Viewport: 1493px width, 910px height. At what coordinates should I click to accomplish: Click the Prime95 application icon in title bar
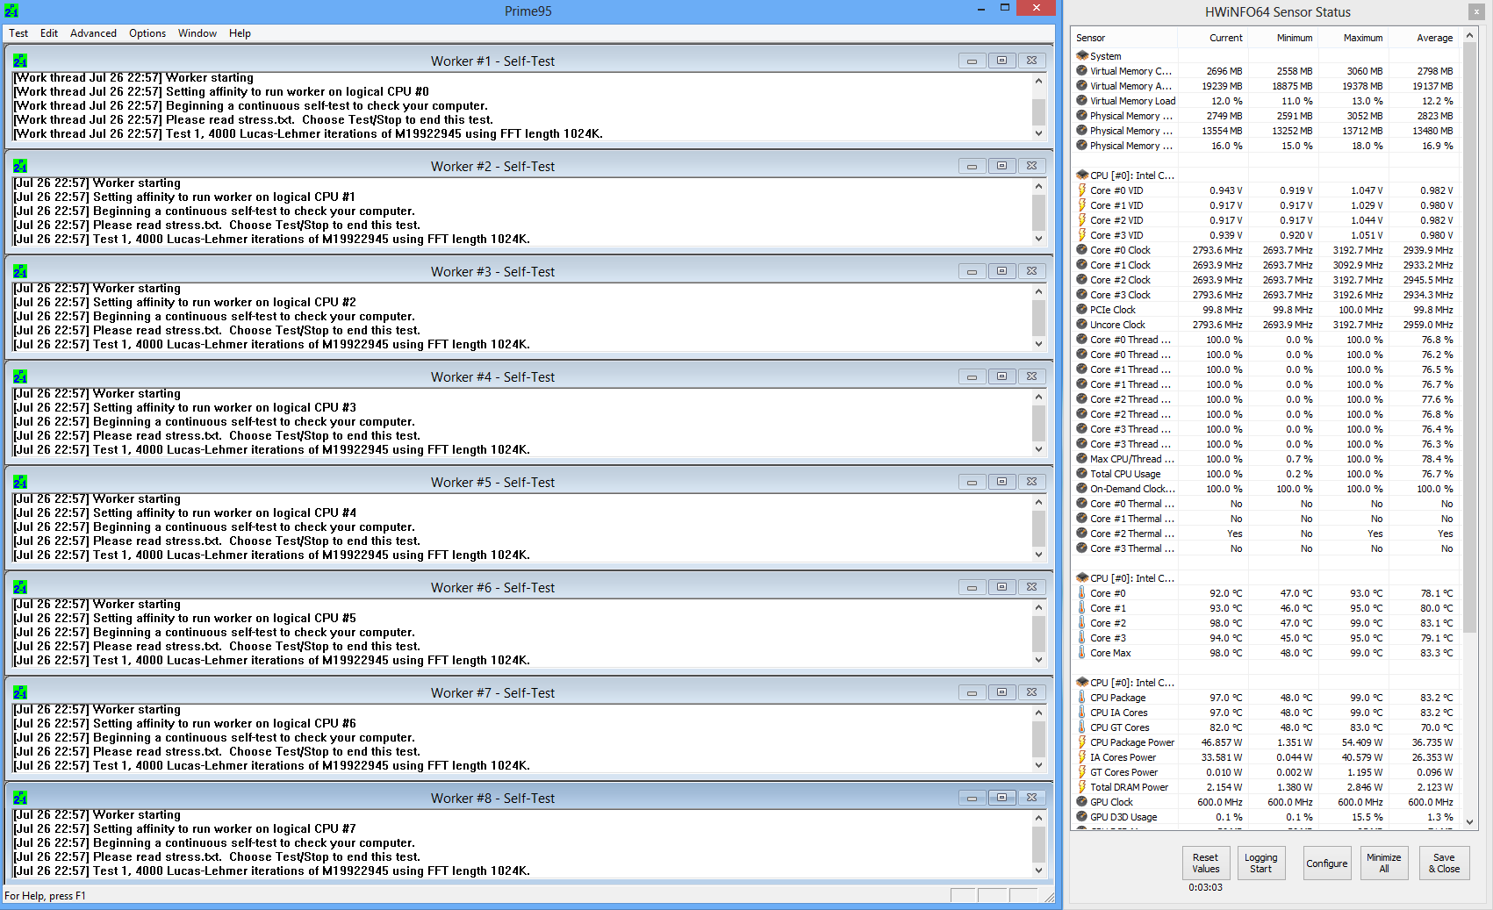11,11
